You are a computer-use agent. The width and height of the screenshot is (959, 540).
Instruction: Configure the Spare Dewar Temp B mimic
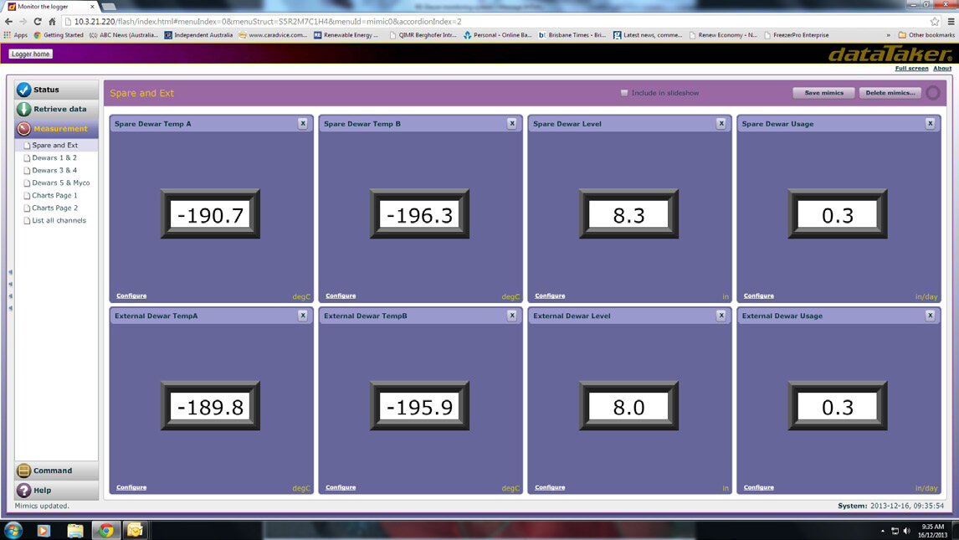[x=341, y=296]
